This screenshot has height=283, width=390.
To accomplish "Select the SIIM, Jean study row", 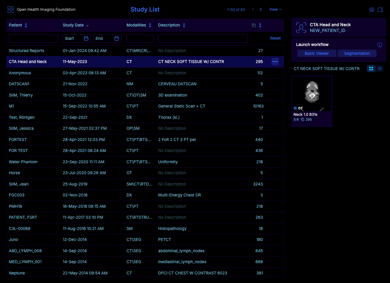I will click(145, 184).
